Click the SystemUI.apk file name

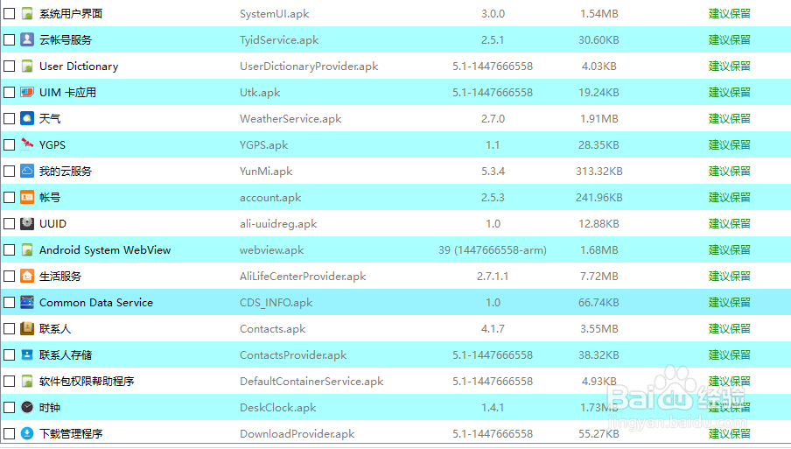(x=275, y=14)
